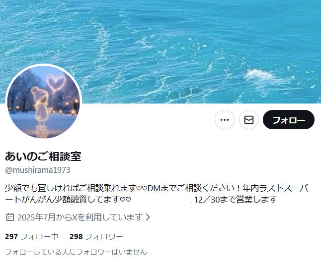The height and width of the screenshot is (264, 321).
Task: Click the bold 297 following count
Action: pyautogui.click(x=11, y=236)
